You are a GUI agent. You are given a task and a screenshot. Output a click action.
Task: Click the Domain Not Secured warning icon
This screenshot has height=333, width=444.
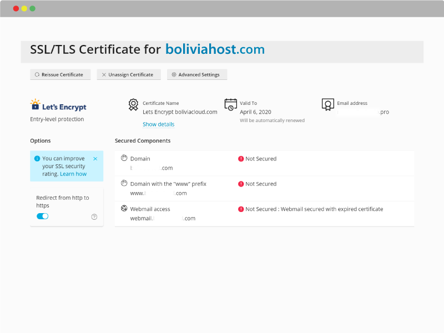(x=241, y=159)
